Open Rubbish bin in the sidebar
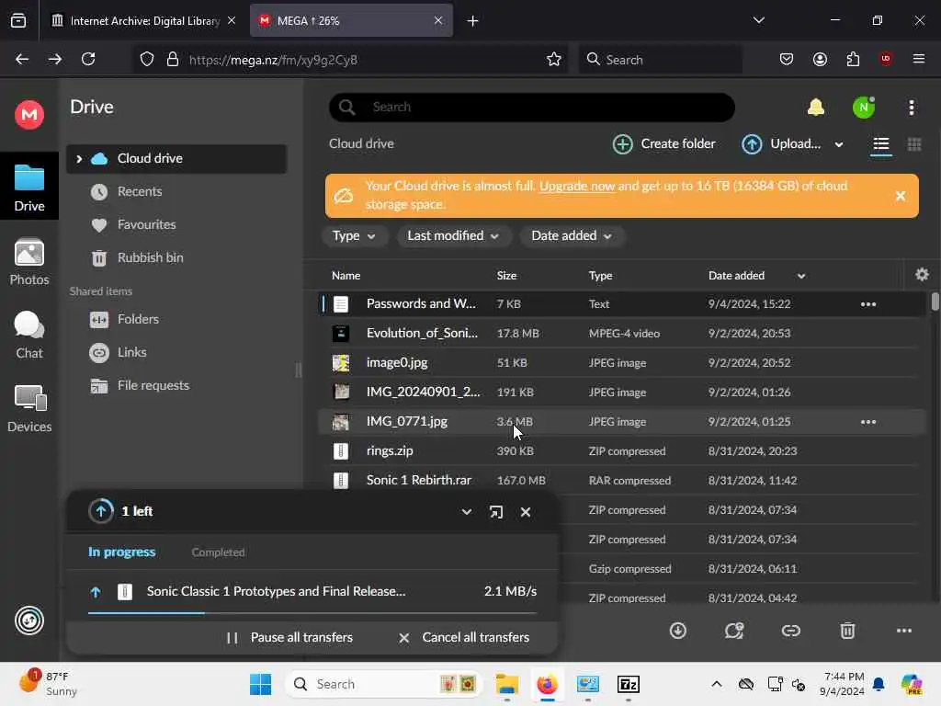This screenshot has width=941, height=706. pyautogui.click(x=150, y=257)
